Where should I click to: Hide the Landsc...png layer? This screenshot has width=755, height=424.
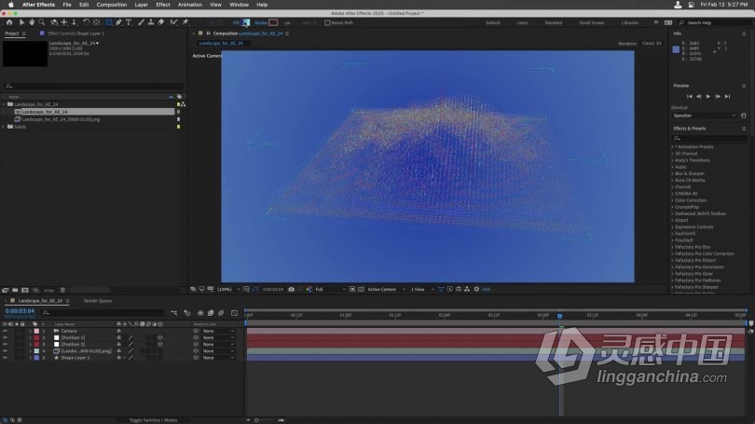(x=5, y=351)
